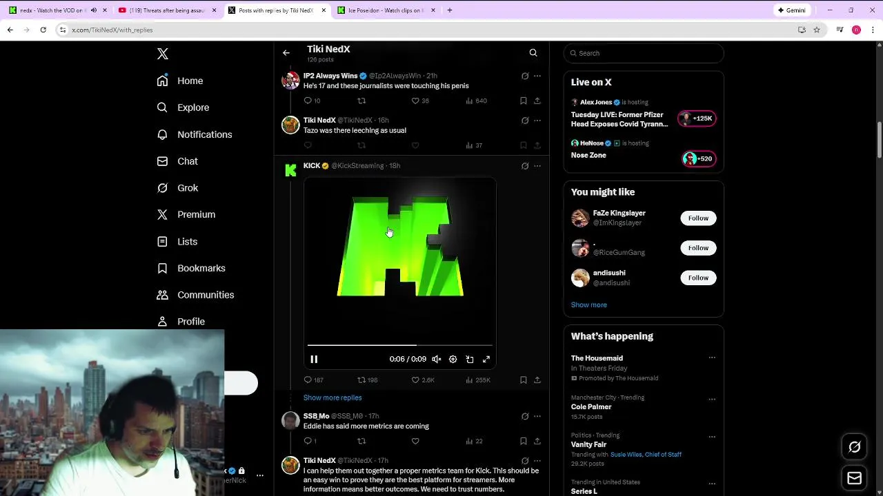Open the Susie Wiles, Chief of Staff link
This screenshot has width=883, height=496.
[646, 455]
